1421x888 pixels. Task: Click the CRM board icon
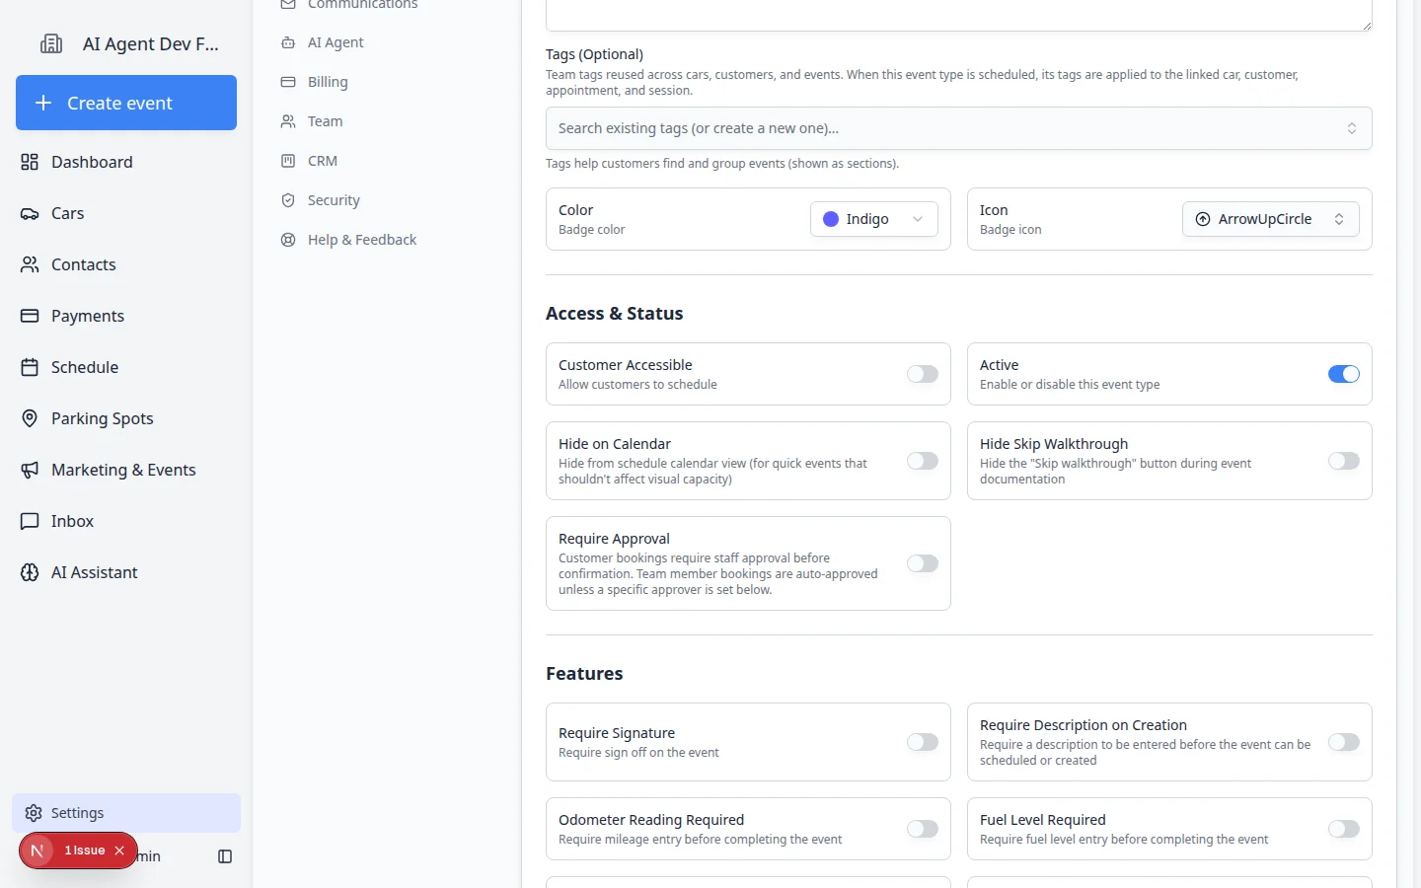tap(288, 161)
